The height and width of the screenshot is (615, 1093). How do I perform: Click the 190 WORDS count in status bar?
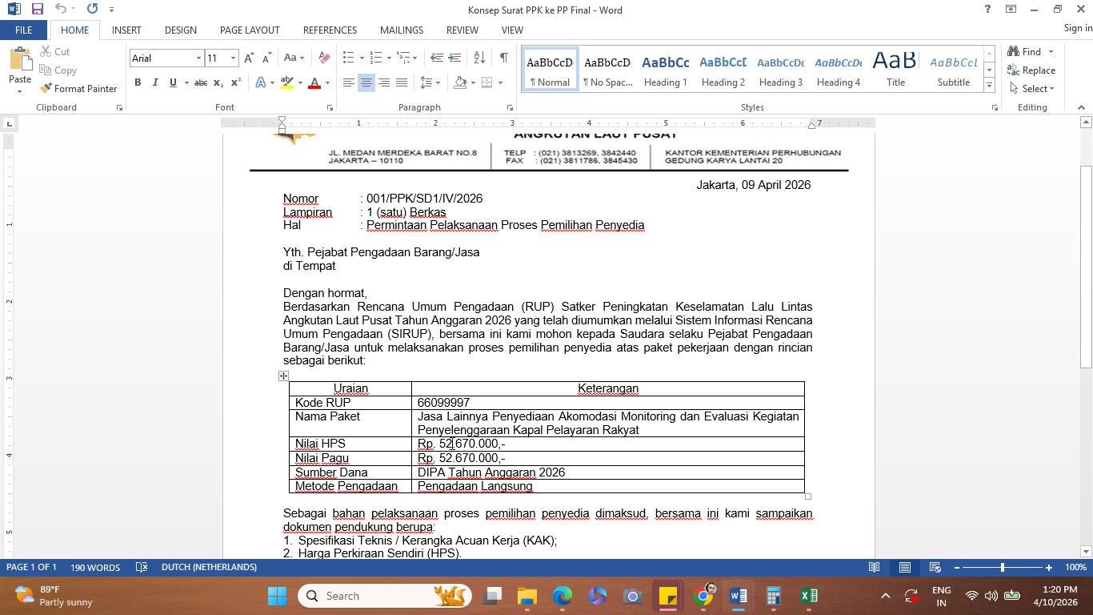95,567
